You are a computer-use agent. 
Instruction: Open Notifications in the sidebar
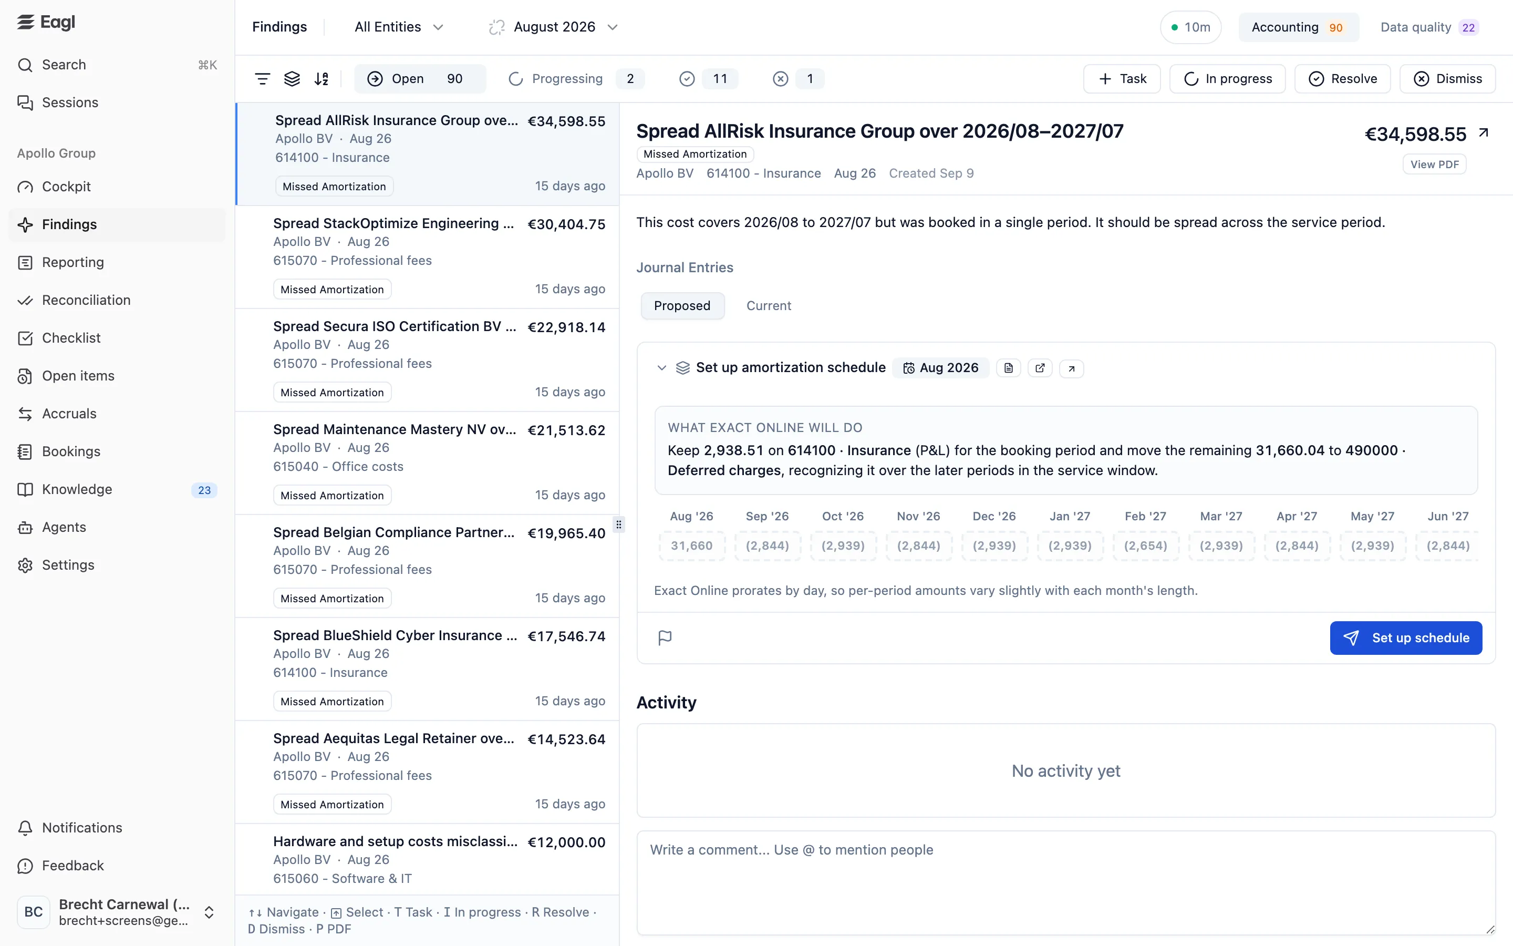(117, 828)
